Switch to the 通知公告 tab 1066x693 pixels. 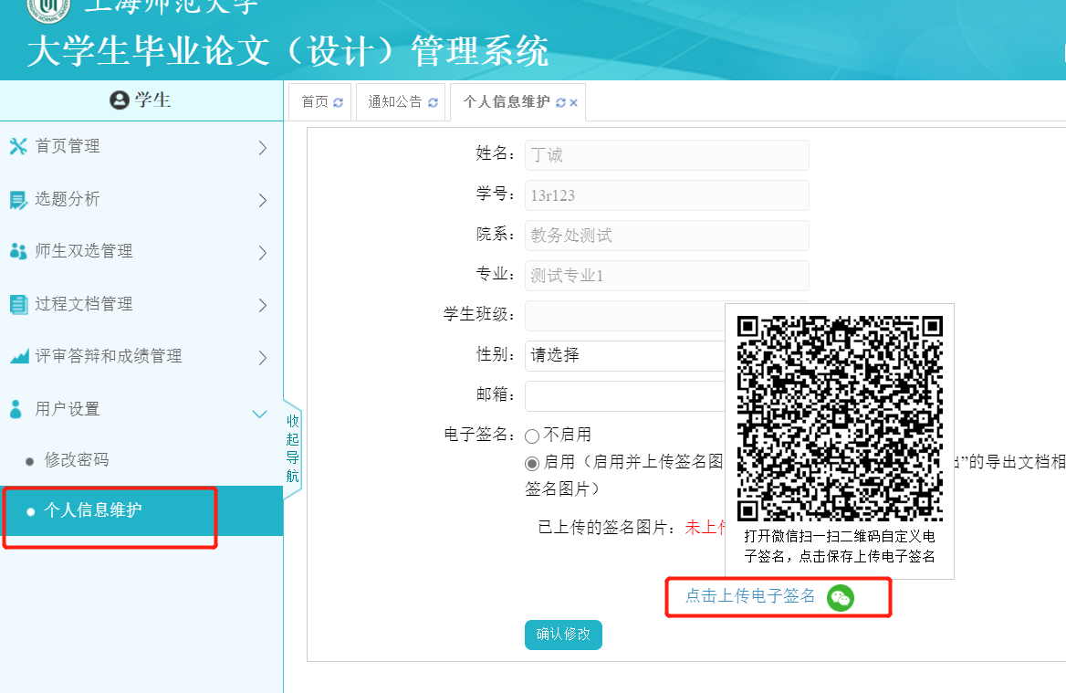point(394,102)
